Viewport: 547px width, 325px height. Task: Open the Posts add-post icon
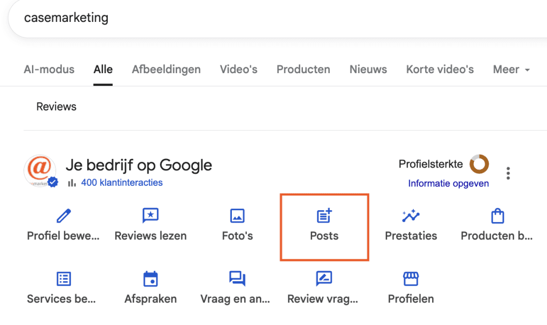click(x=324, y=216)
